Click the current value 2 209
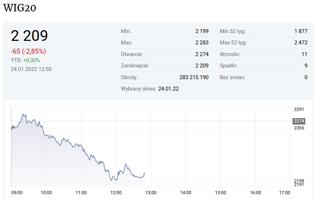Viewport: 314px width, 202px height. pyautogui.click(x=29, y=36)
